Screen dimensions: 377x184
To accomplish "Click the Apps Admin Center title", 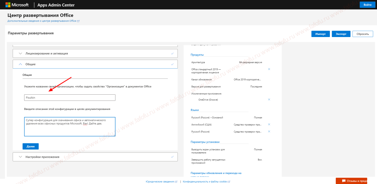I will (x=56, y=5).
